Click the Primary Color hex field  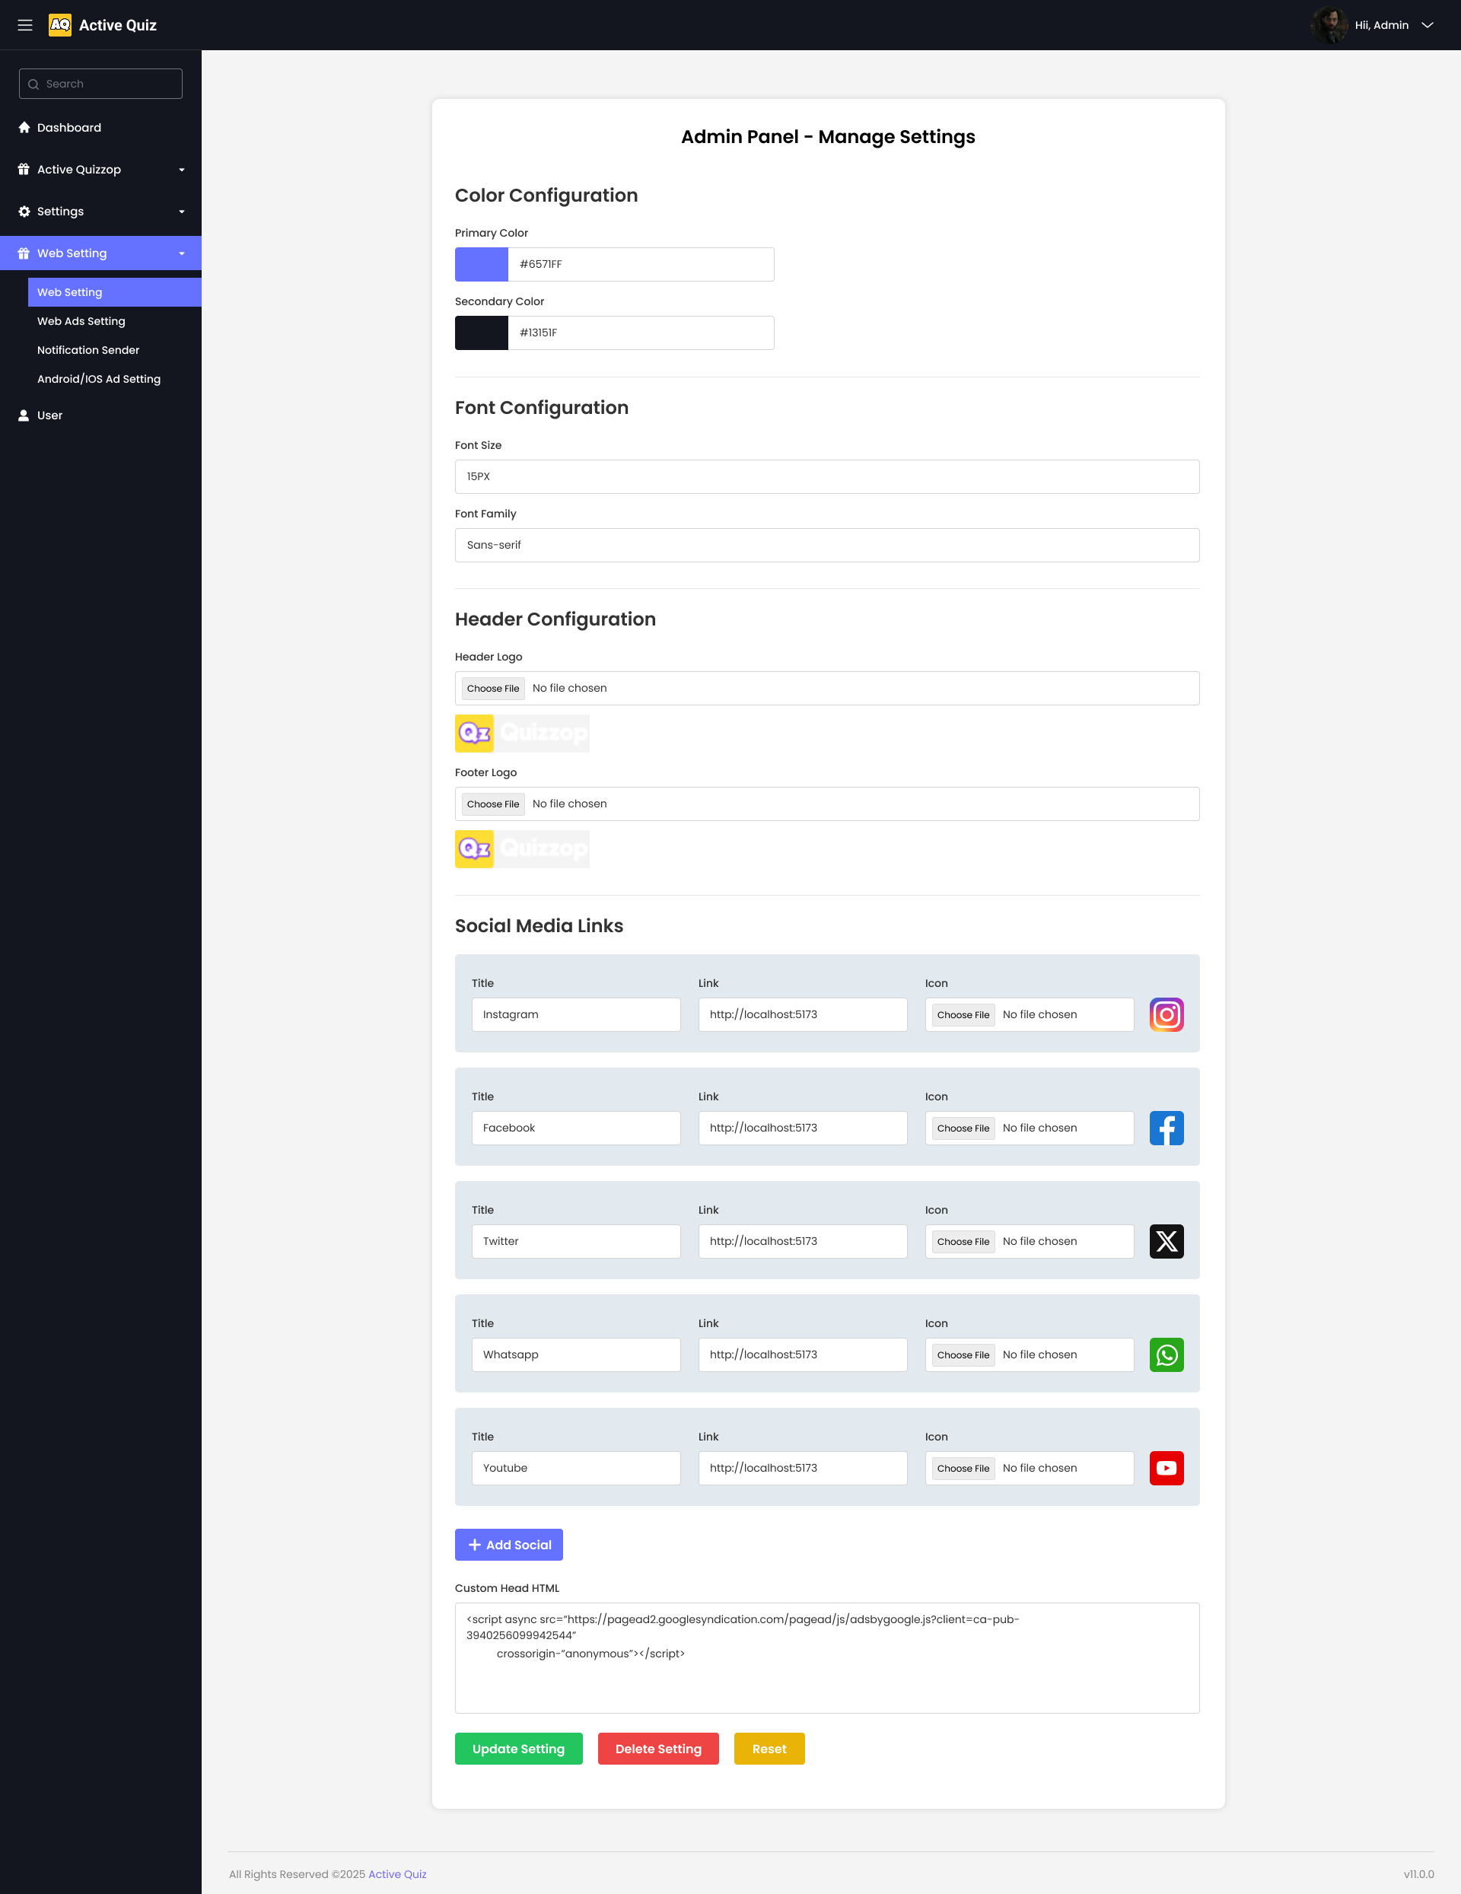tap(641, 265)
